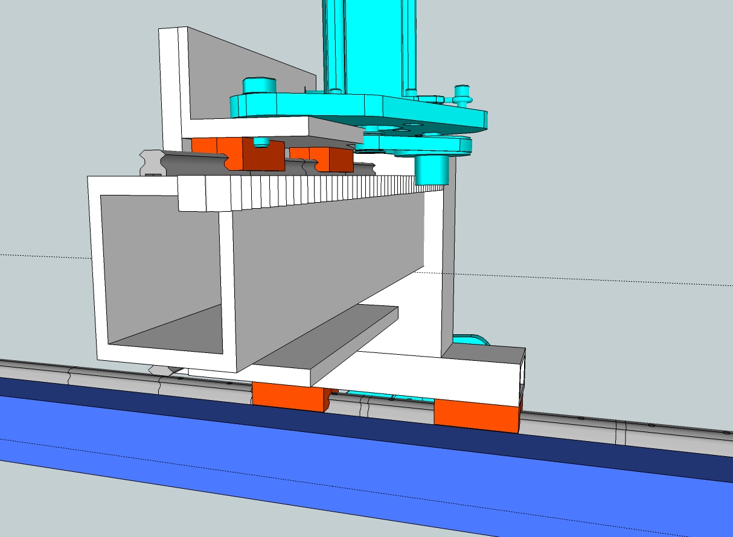Click the gray lower linear rail on the right
The height and width of the screenshot is (537, 733).
[604, 430]
